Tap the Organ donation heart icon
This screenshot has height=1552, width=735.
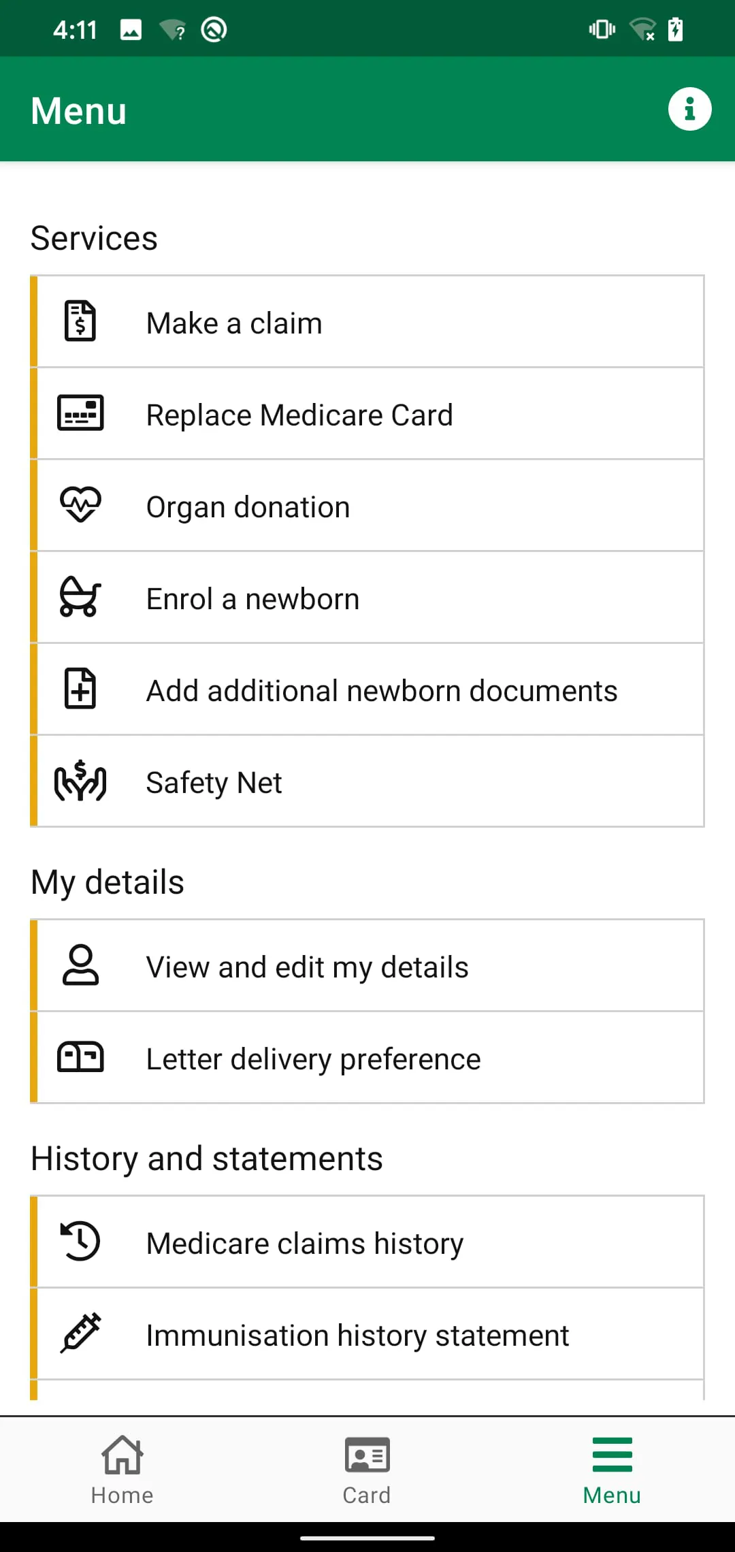tap(80, 505)
